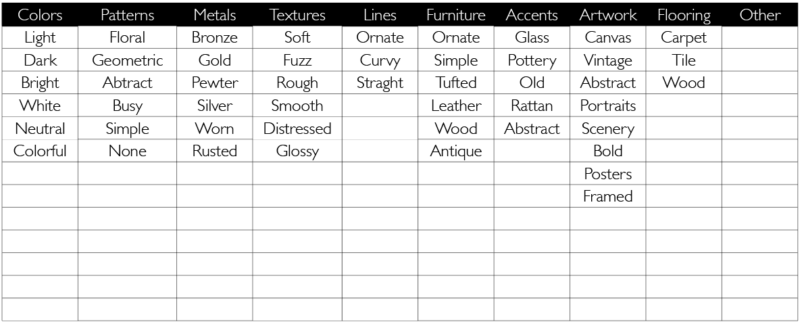Select the Tufted furniture cell

click(456, 83)
